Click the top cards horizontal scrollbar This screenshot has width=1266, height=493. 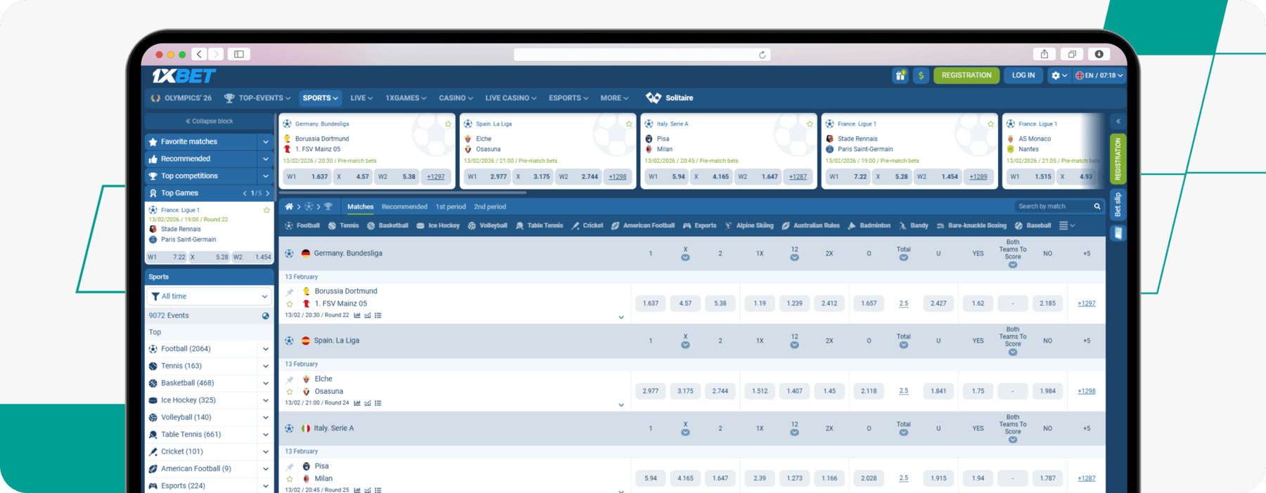tap(403, 192)
